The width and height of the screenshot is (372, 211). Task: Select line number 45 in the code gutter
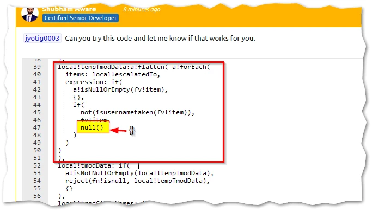tap(37, 112)
